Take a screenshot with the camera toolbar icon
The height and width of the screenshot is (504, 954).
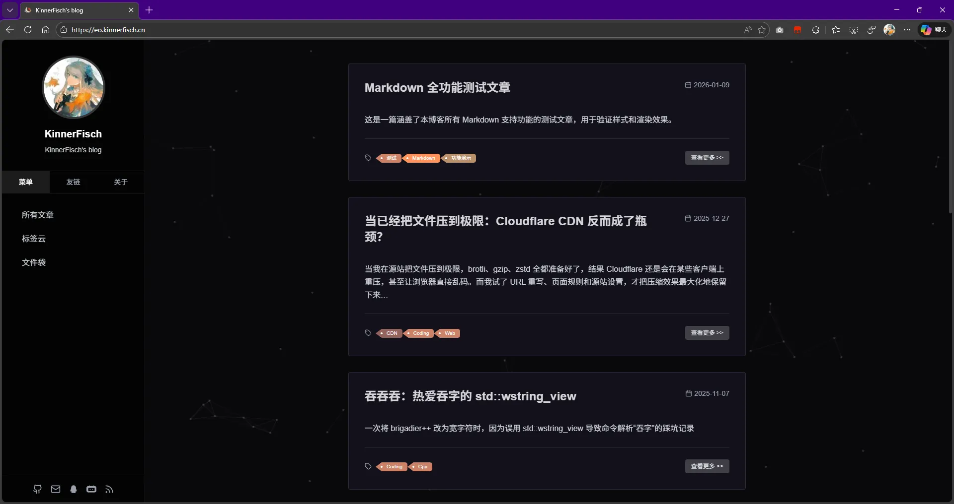pyautogui.click(x=780, y=30)
